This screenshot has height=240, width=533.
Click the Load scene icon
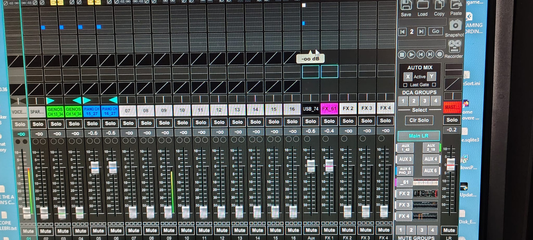pos(423,5)
